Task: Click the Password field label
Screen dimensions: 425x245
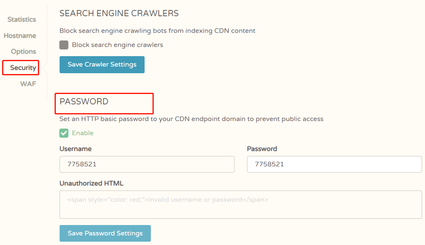Action: (x=262, y=149)
